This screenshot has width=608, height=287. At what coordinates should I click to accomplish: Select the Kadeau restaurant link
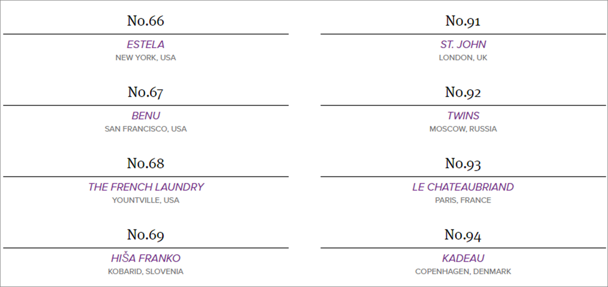[463, 258]
